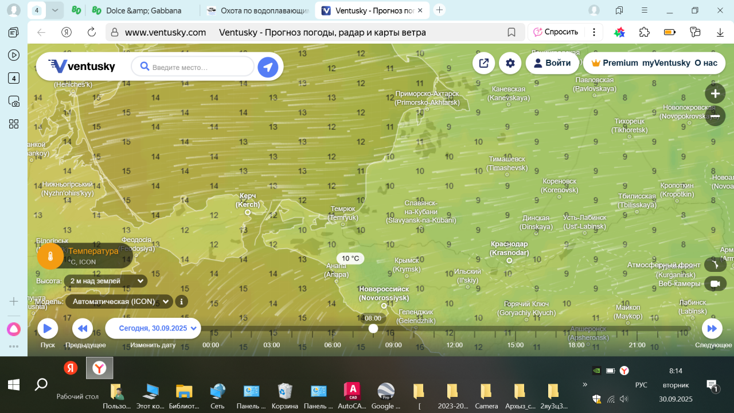This screenshot has width=734, height=413.
Task: Open Windows search magnifier
Action: 41,384
